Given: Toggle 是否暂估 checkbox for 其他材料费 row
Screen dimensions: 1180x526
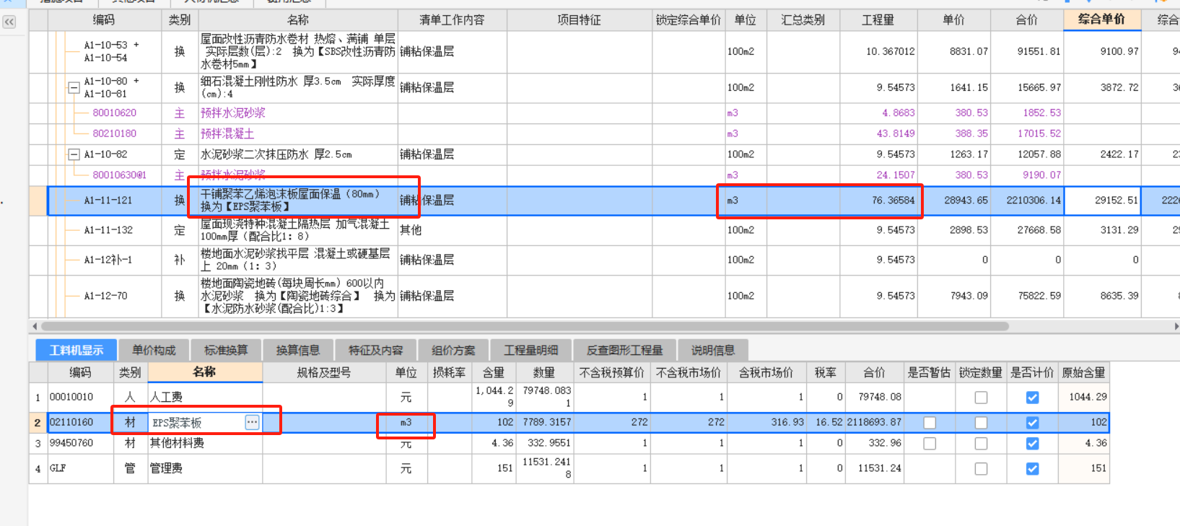Looking at the screenshot, I should (x=930, y=444).
